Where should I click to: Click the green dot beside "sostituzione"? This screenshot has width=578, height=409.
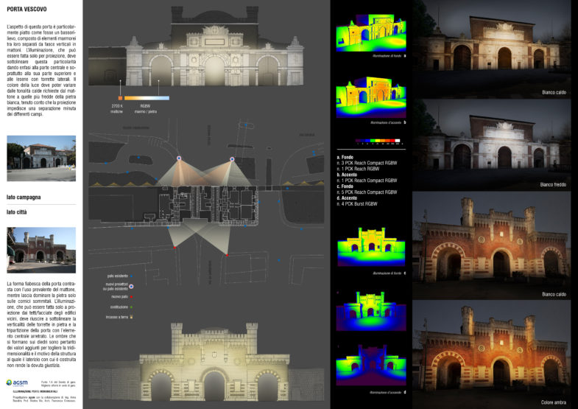[x=131, y=307]
